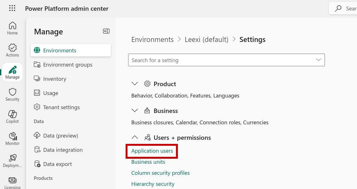Expand the Product section chevron

point(135,84)
